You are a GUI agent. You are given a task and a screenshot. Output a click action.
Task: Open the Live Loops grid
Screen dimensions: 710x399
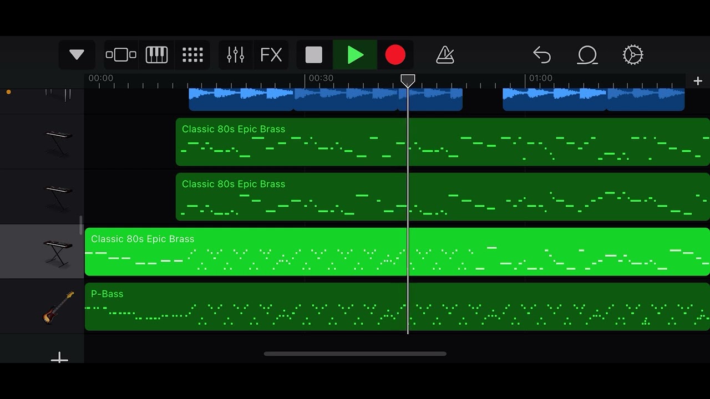192,55
